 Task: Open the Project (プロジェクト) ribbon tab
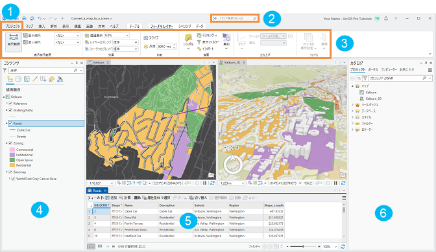[x=13, y=26]
